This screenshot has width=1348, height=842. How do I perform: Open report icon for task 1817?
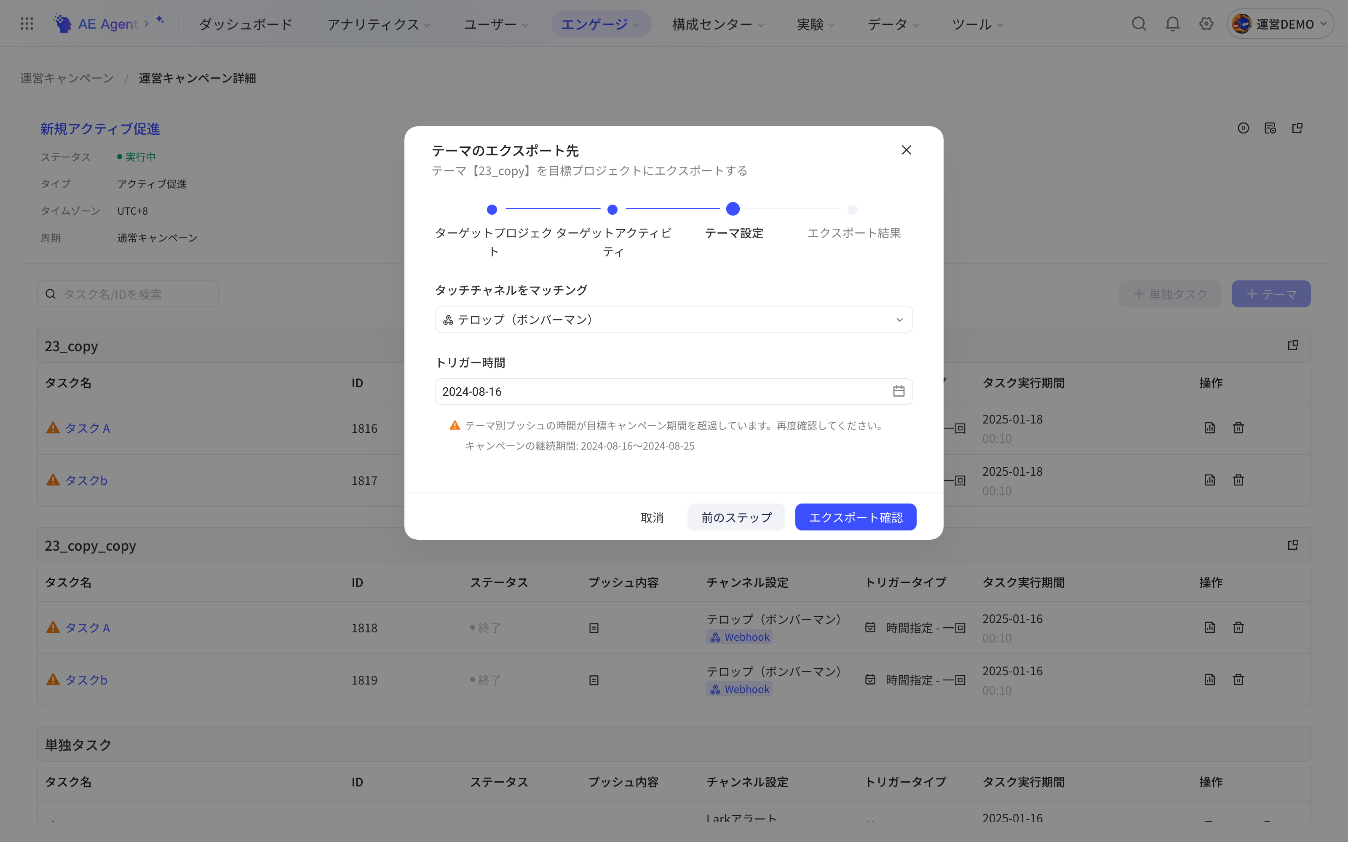[1209, 480]
